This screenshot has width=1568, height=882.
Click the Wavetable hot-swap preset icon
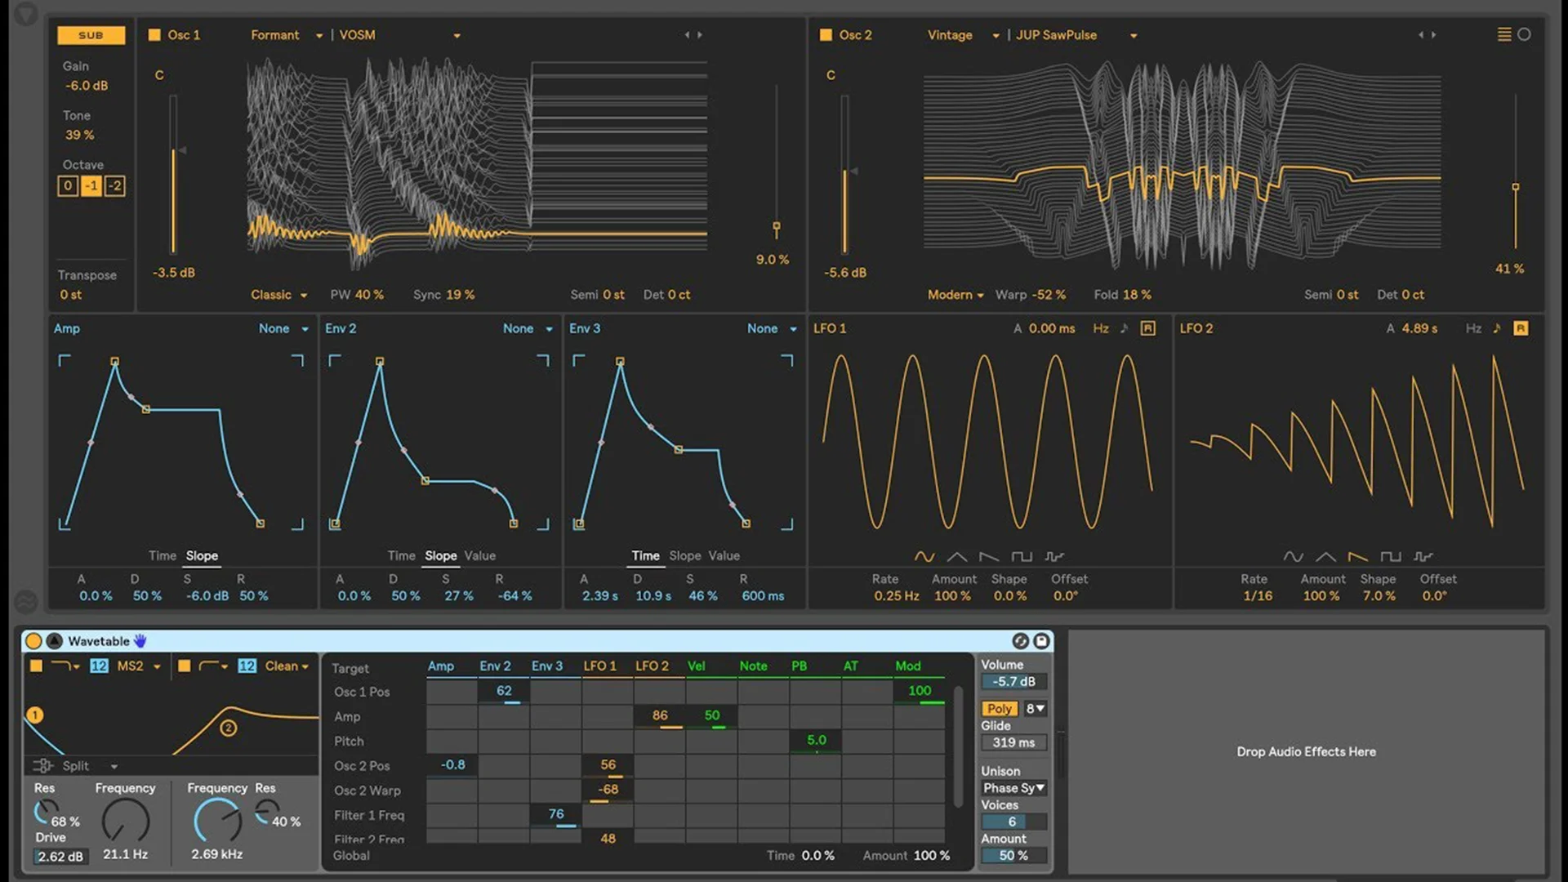pos(1020,641)
